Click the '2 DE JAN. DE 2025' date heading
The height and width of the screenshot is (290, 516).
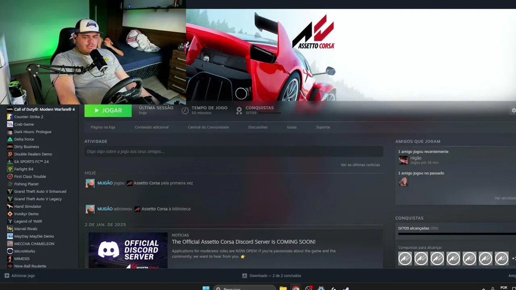(x=105, y=225)
